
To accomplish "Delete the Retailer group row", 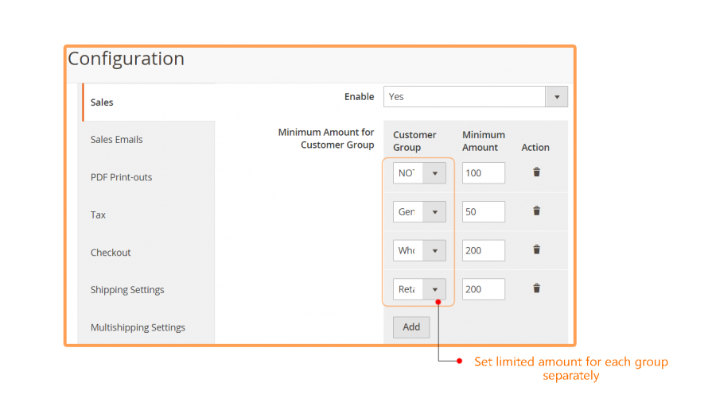I will (x=536, y=289).
